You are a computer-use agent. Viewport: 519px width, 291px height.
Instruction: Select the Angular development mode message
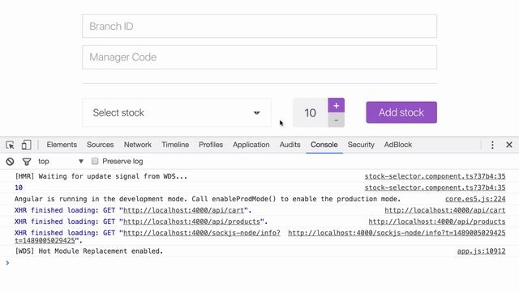pyautogui.click(x=208, y=199)
